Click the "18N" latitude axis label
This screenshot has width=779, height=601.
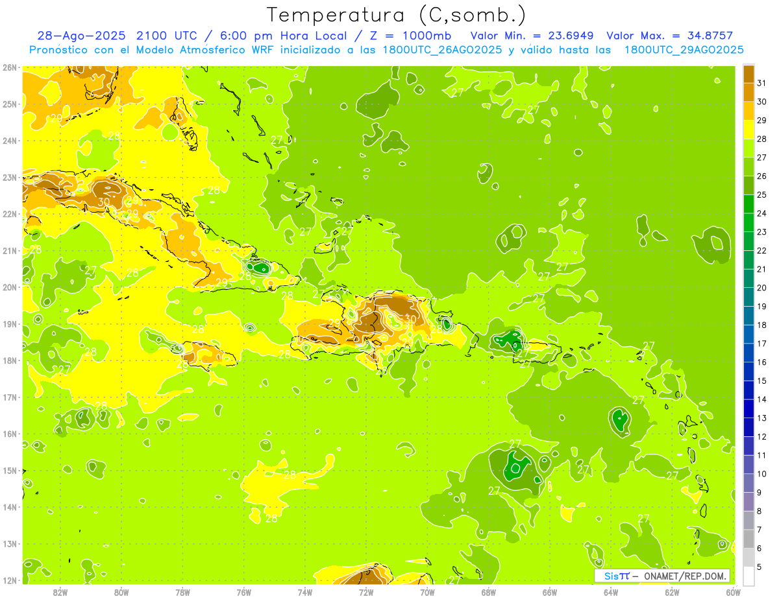(10, 360)
